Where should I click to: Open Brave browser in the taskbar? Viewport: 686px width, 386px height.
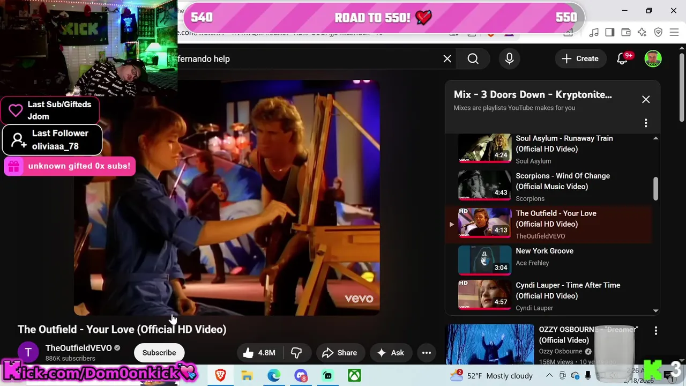coord(220,376)
